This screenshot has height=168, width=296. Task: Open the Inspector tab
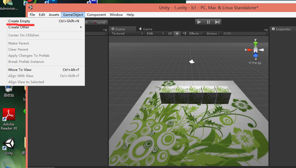[x=282, y=29]
